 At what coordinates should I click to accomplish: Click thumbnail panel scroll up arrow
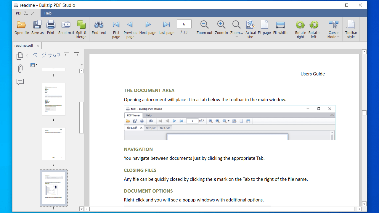tap(82, 71)
